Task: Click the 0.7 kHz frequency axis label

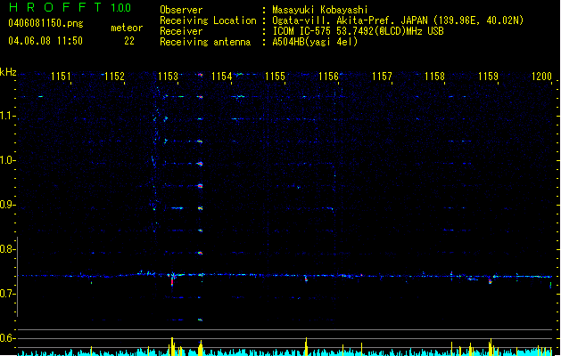Action: pos(6,294)
